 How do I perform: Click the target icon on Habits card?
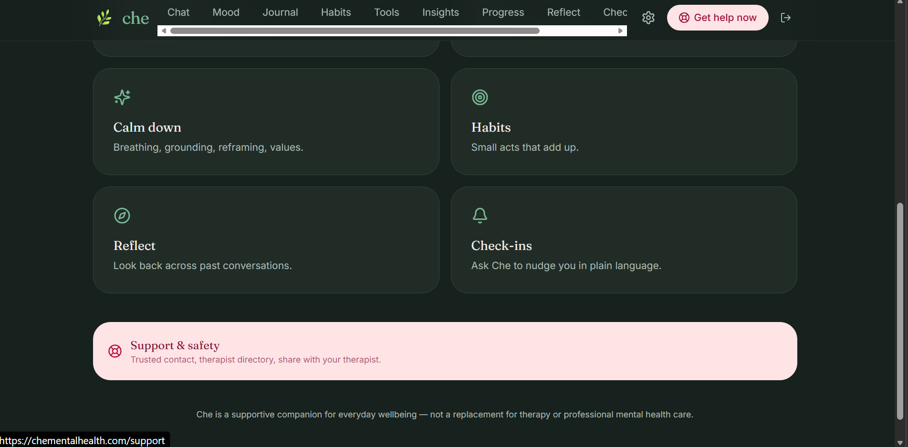[480, 97]
